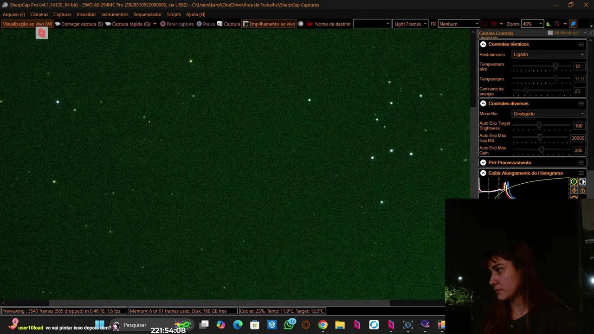Click the red overlay icon on preview
The width and height of the screenshot is (594, 334).
coord(42,33)
